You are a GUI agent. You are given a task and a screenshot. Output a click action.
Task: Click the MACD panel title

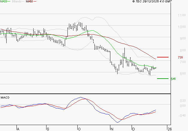[x=5, y=97]
